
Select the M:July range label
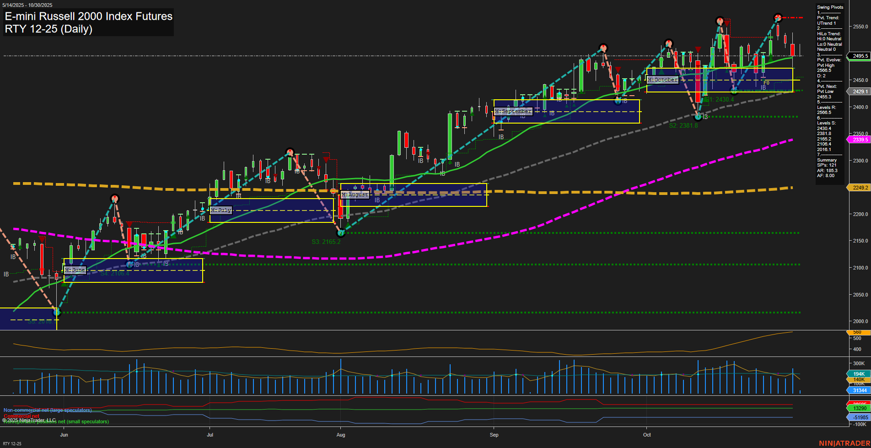click(221, 210)
